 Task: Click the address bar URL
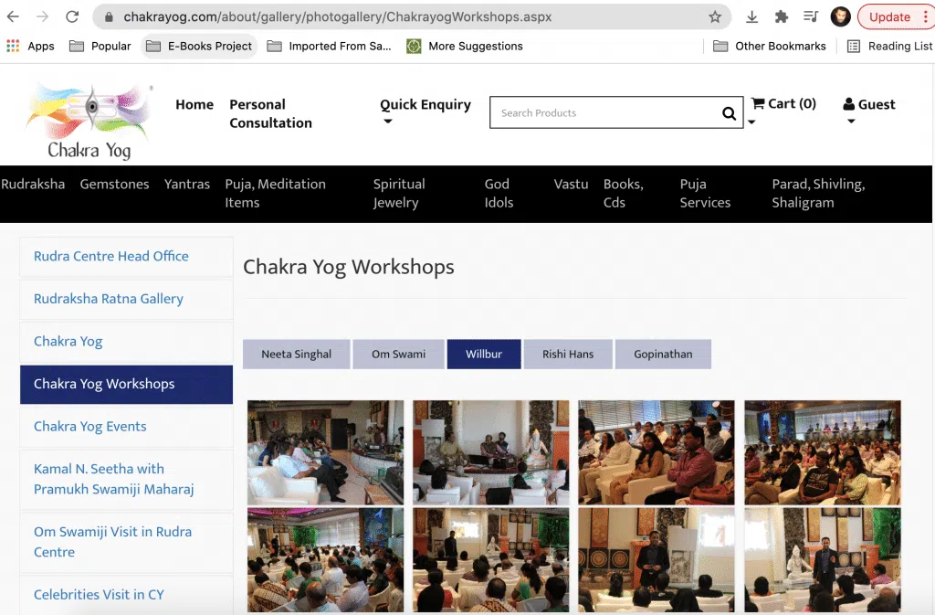(x=338, y=16)
